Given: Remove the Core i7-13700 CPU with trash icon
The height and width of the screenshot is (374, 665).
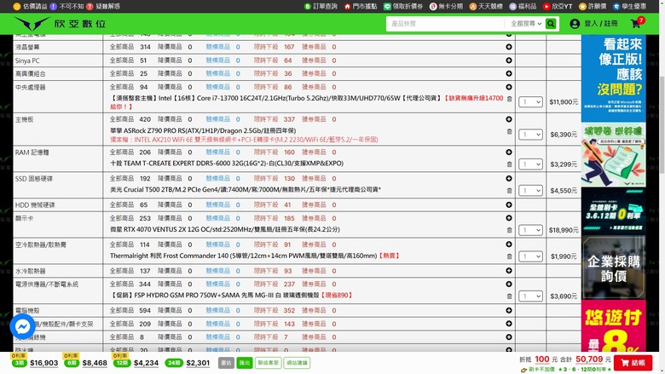Looking at the screenshot, I should [x=509, y=99].
